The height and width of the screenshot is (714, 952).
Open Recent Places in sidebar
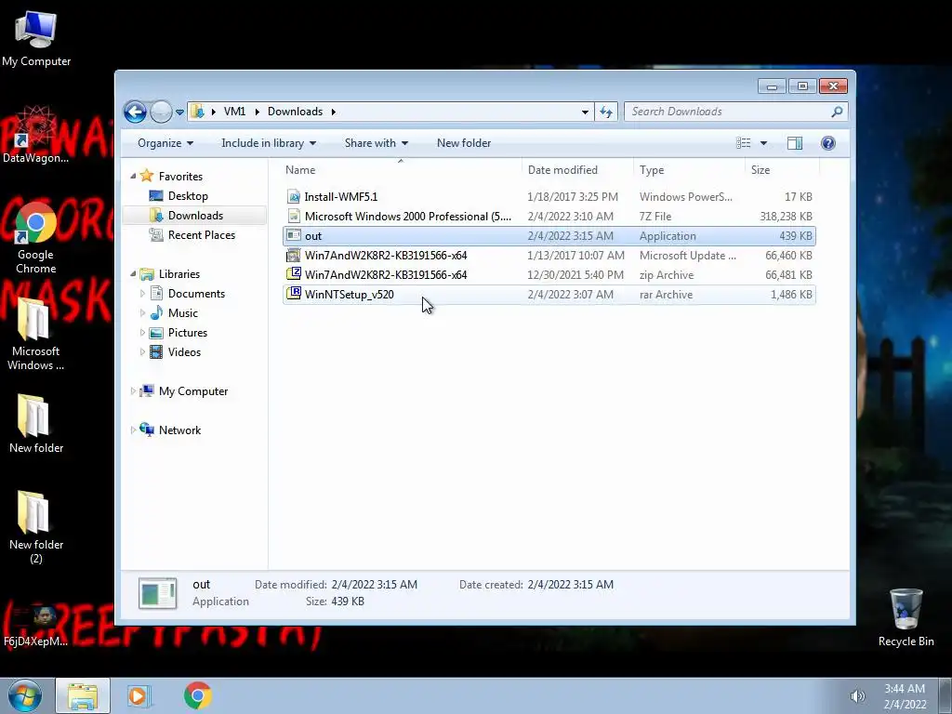pos(201,235)
